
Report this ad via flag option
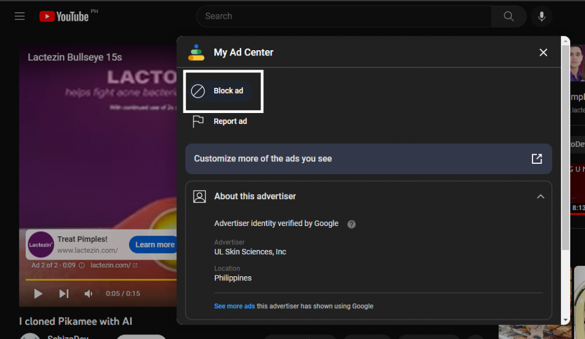220,122
